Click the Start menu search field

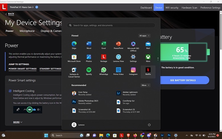coord(111,25)
